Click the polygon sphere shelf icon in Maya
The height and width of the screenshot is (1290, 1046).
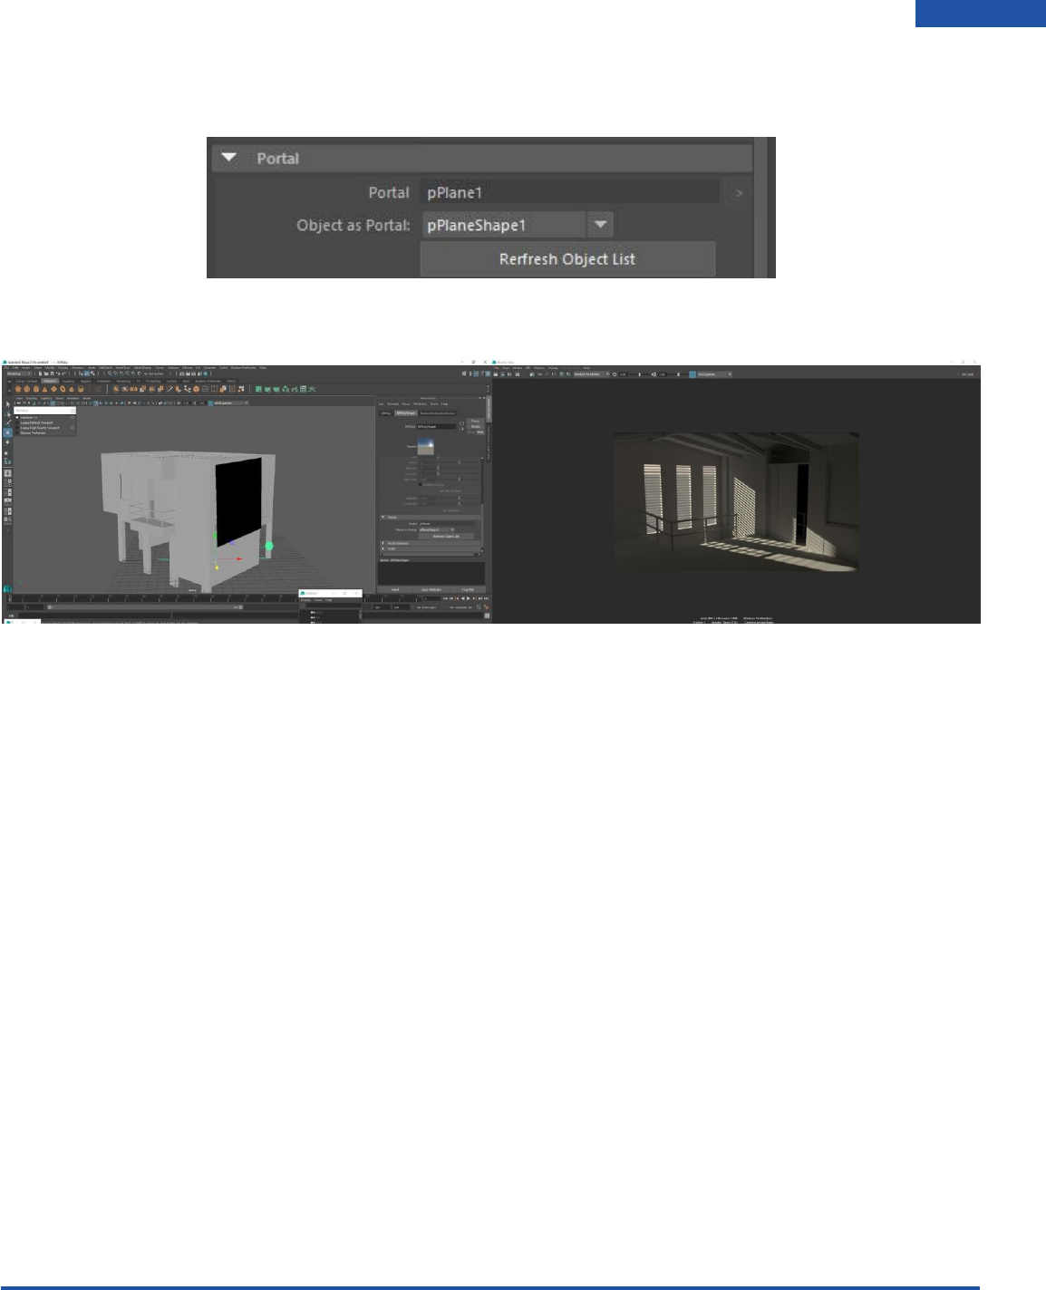coord(18,389)
